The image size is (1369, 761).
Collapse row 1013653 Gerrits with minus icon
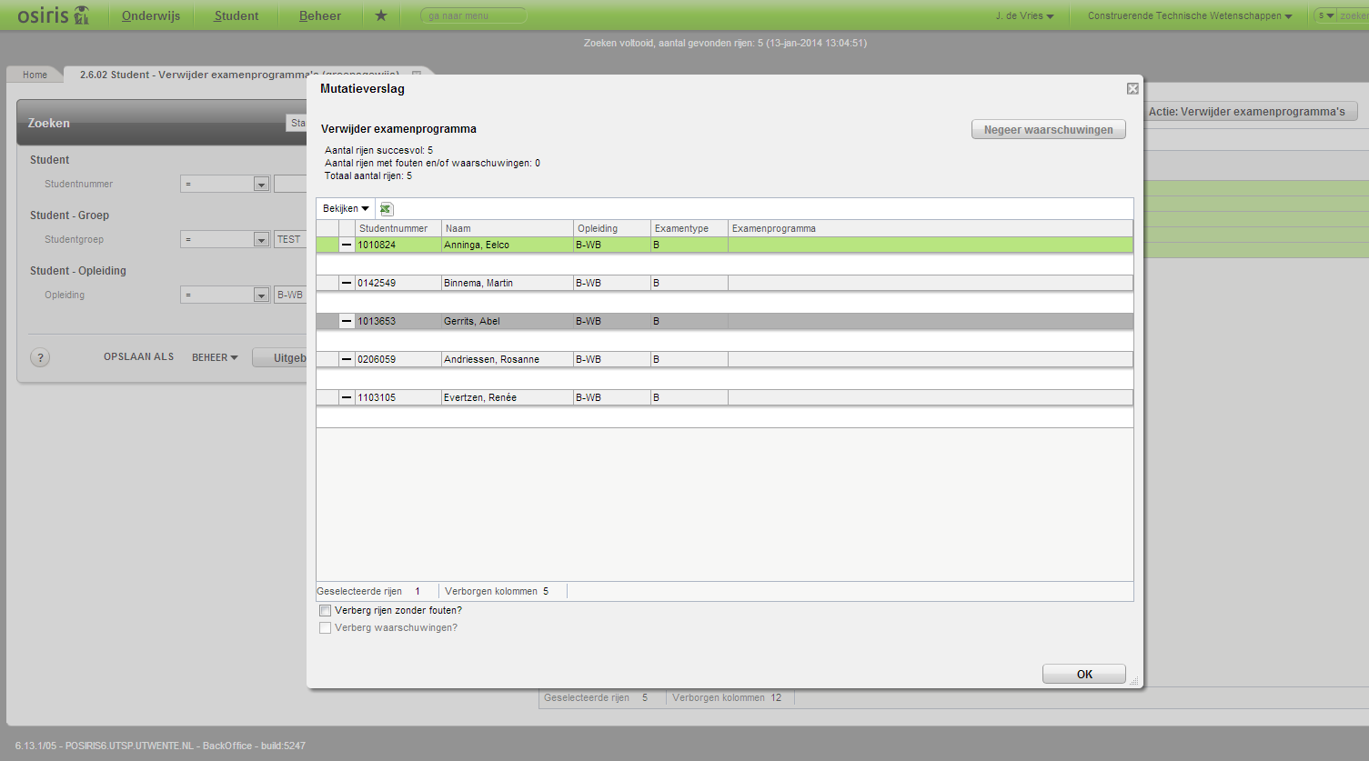tap(347, 321)
